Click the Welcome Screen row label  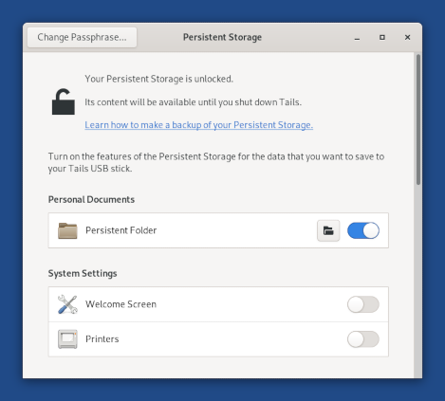coord(121,304)
